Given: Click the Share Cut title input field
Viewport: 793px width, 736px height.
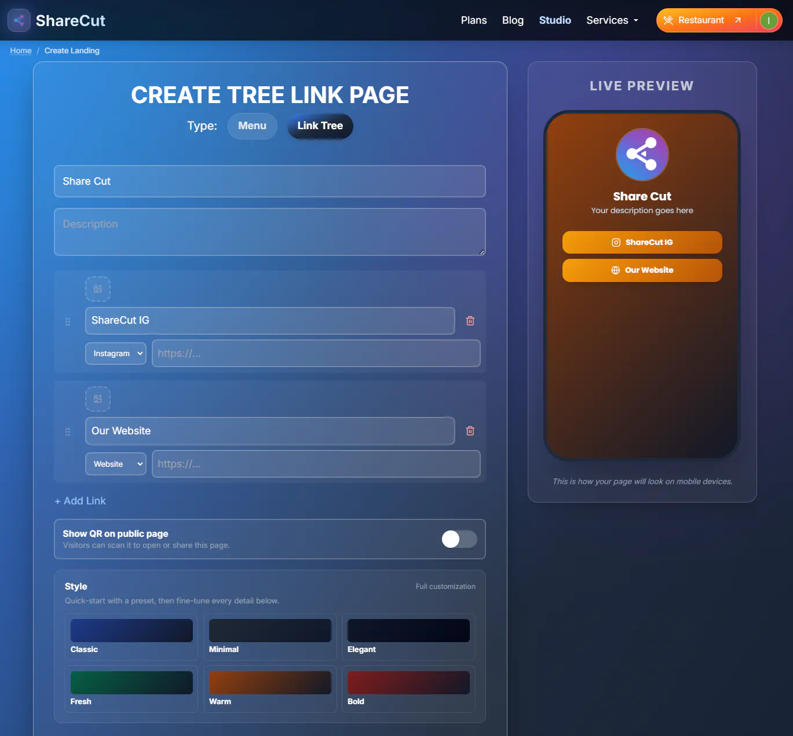Looking at the screenshot, I should pyautogui.click(x=270, y=181).
